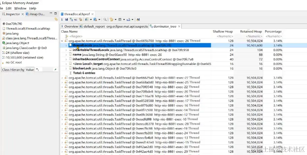Switch to the Inspector tab
The image size is (307, 155).
pyautogui.click(x=13, y=14)
